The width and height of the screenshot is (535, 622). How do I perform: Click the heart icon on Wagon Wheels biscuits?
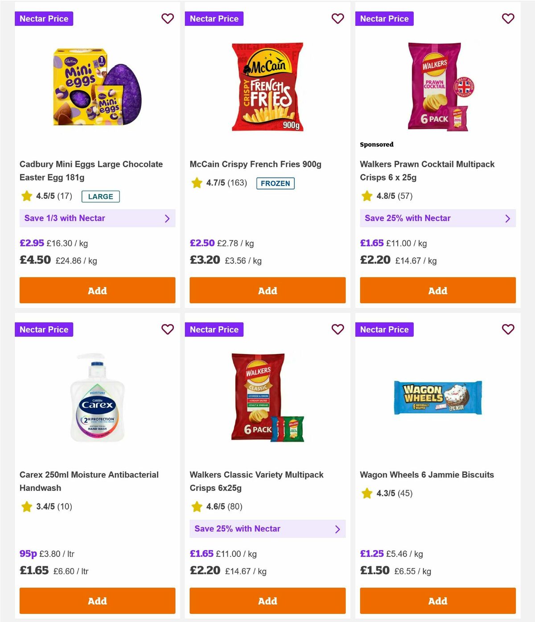[508, 330]
